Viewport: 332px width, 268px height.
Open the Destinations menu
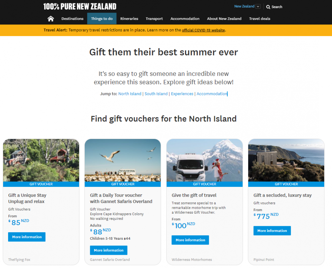[73, 19]
